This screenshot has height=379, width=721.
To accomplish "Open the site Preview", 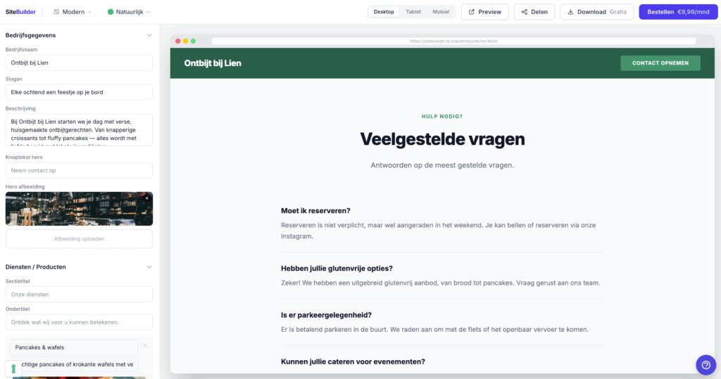I will tap(484, 12).
